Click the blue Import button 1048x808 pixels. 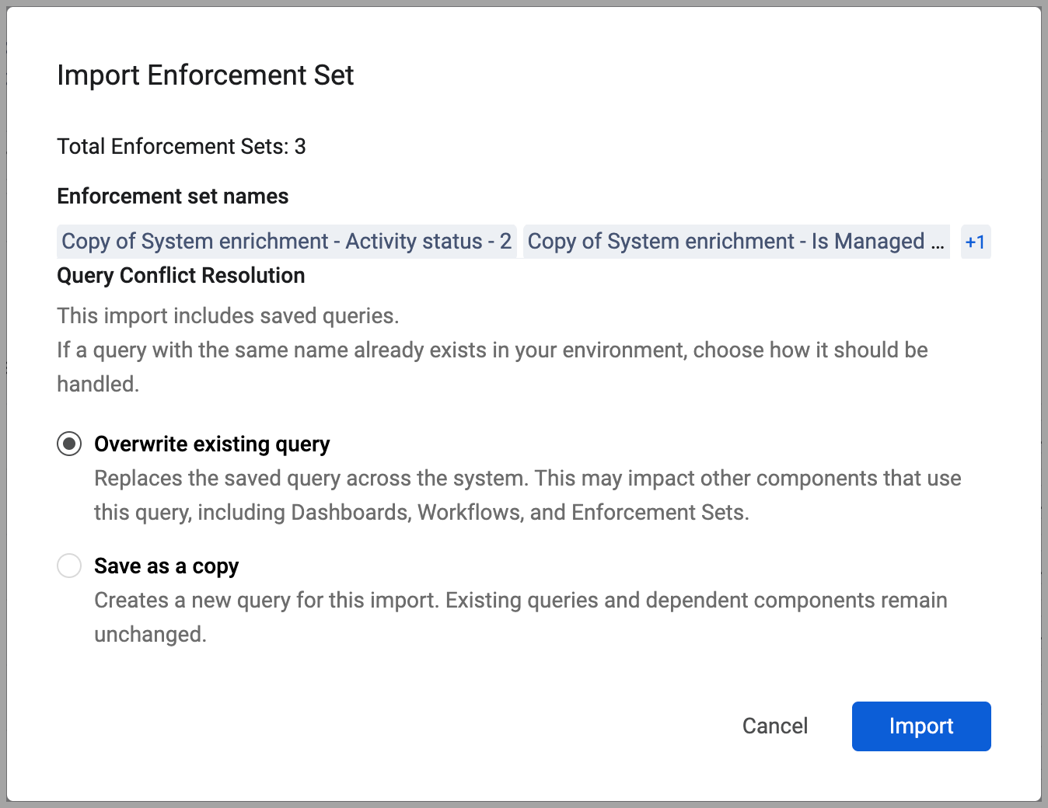920,726
